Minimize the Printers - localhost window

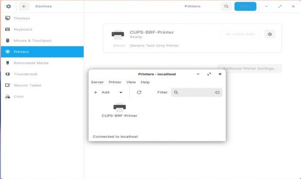point(198,74)
